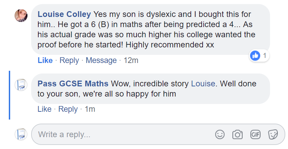Open the 12m timestamp on Louise's comment

coord(130,60)
